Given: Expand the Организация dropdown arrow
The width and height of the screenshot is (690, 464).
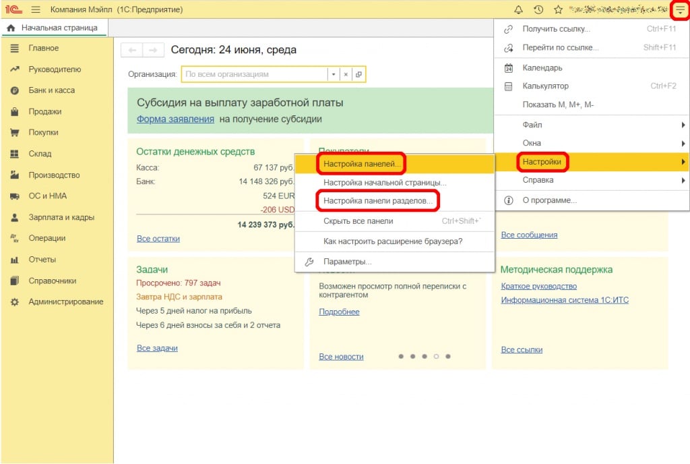Looking at the screenshot, I should (x=333, y=74).
